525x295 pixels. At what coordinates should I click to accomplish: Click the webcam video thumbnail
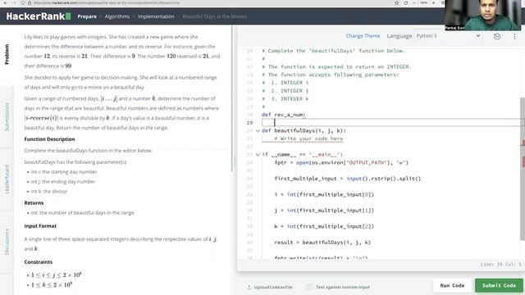pos(482,15)
